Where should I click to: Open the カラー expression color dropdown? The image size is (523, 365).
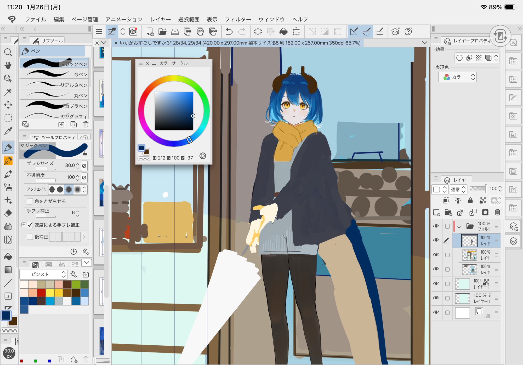[x=457, y=77]
